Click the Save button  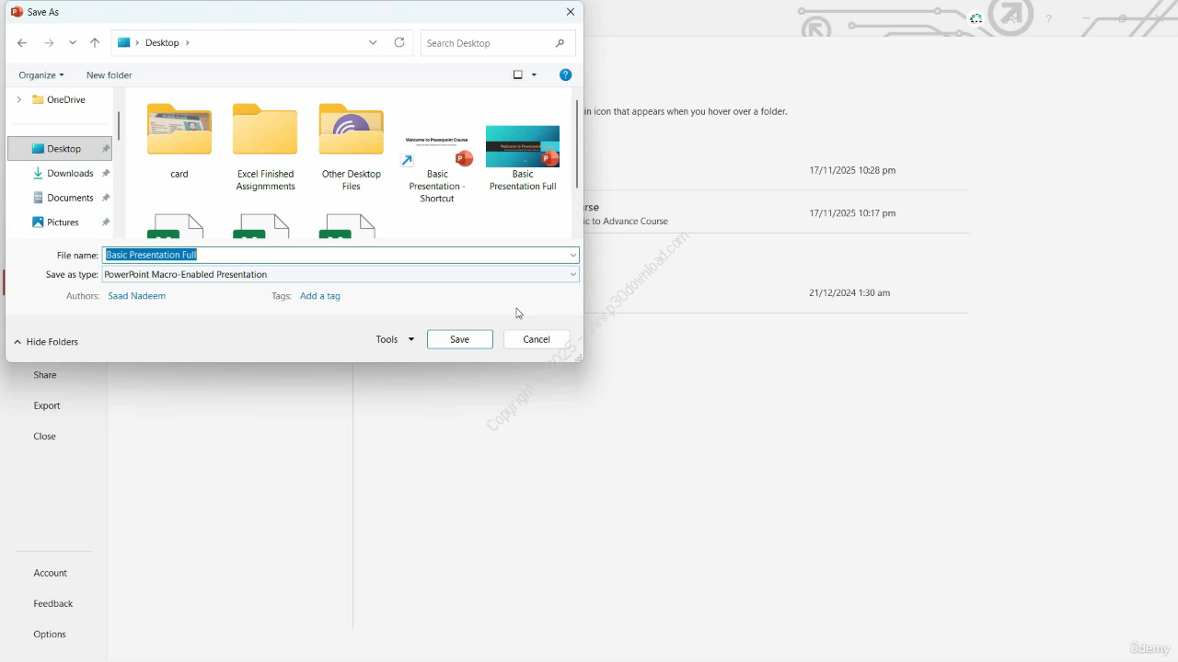click(x=459, y=339)
